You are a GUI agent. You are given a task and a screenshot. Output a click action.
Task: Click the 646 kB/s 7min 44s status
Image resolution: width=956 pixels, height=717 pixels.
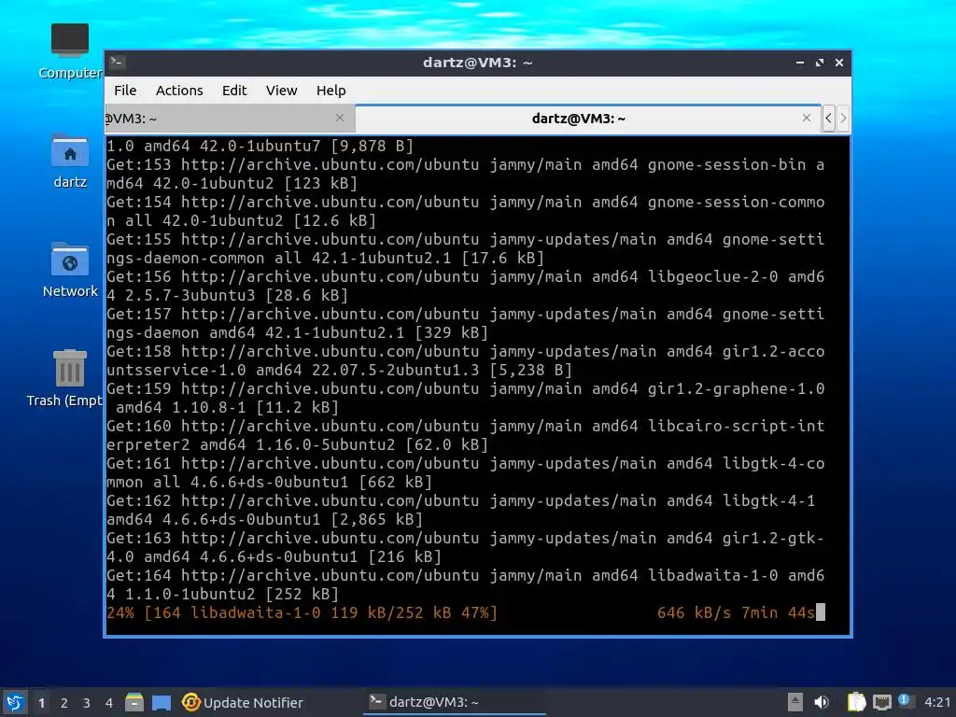736,612
